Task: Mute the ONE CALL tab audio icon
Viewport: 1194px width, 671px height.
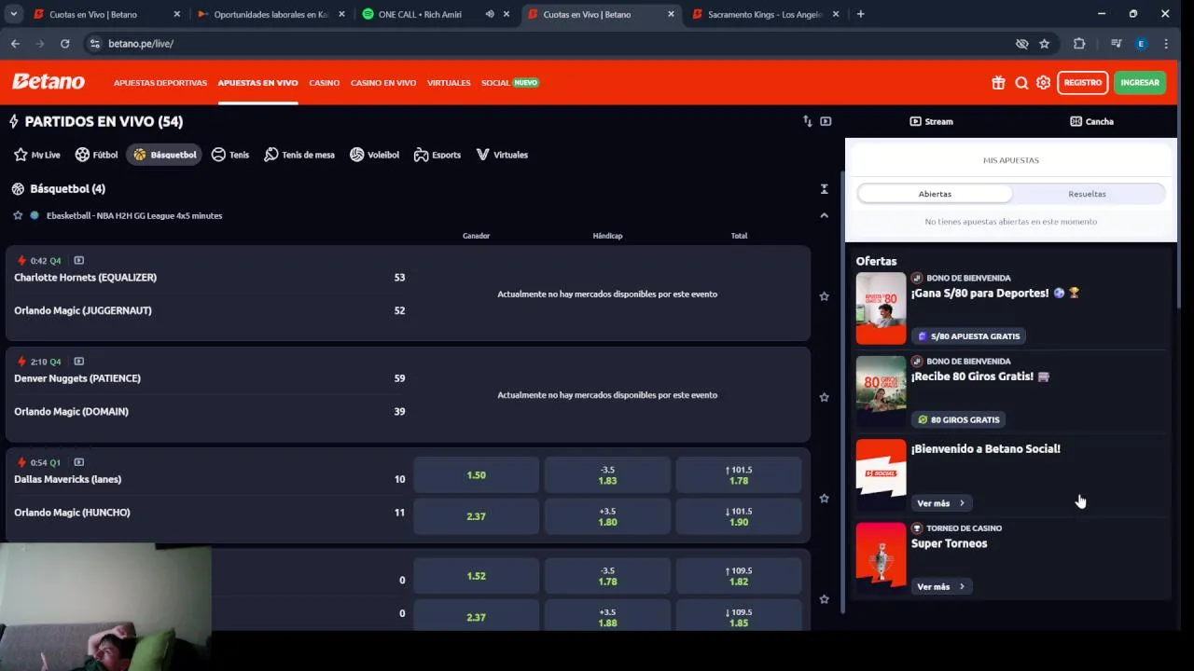Action: 490,14
